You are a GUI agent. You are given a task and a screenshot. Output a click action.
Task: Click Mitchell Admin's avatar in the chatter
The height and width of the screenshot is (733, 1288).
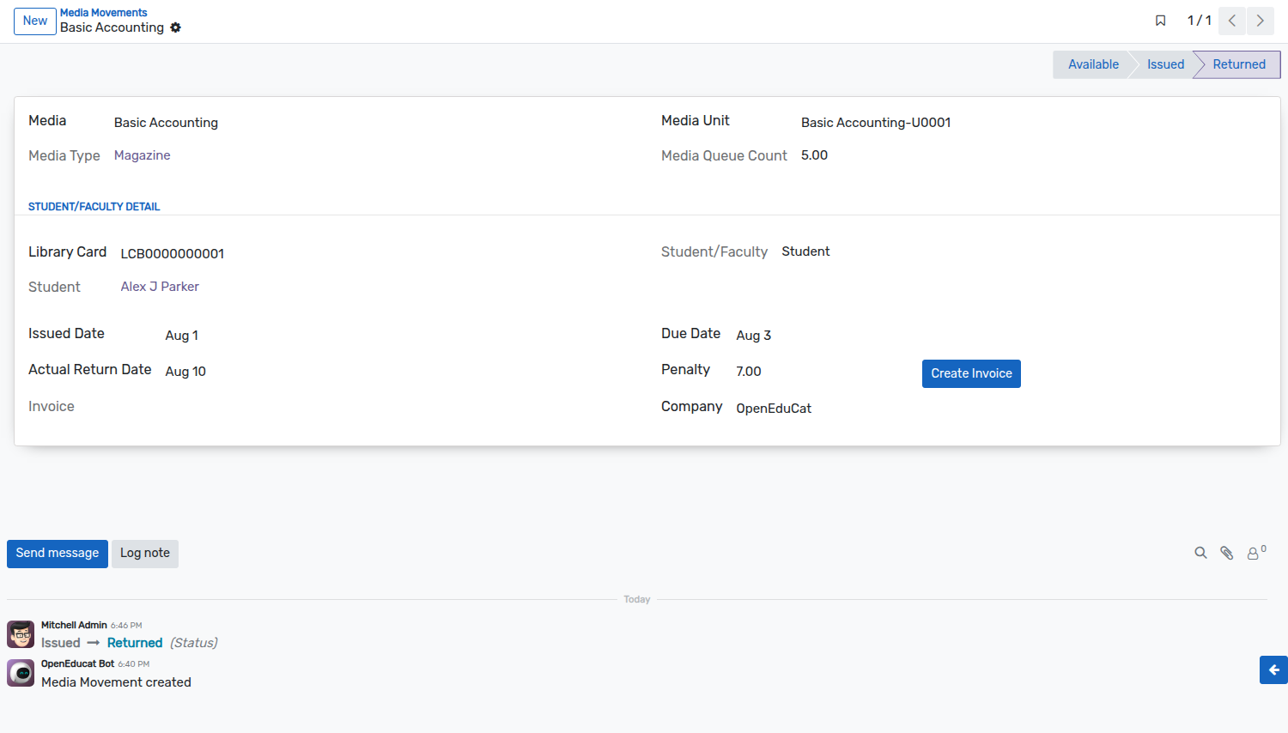tap(21, 634)
